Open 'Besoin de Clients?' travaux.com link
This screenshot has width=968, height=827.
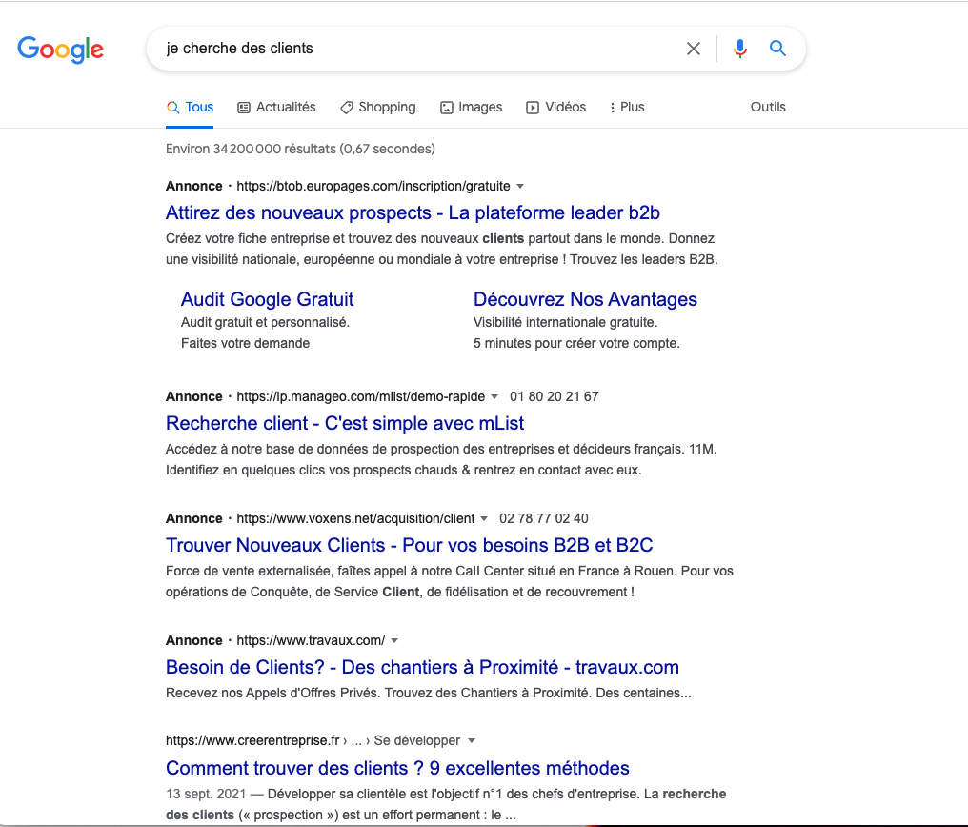pos(422,667)
